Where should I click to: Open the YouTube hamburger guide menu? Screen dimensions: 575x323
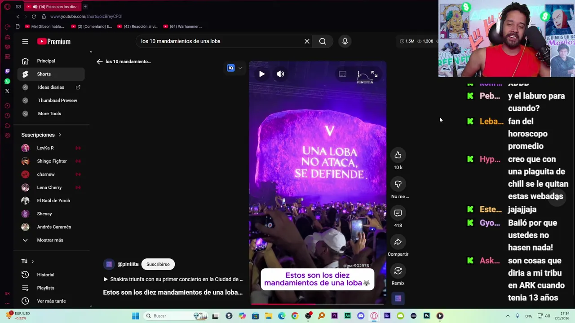pos(25,41)
